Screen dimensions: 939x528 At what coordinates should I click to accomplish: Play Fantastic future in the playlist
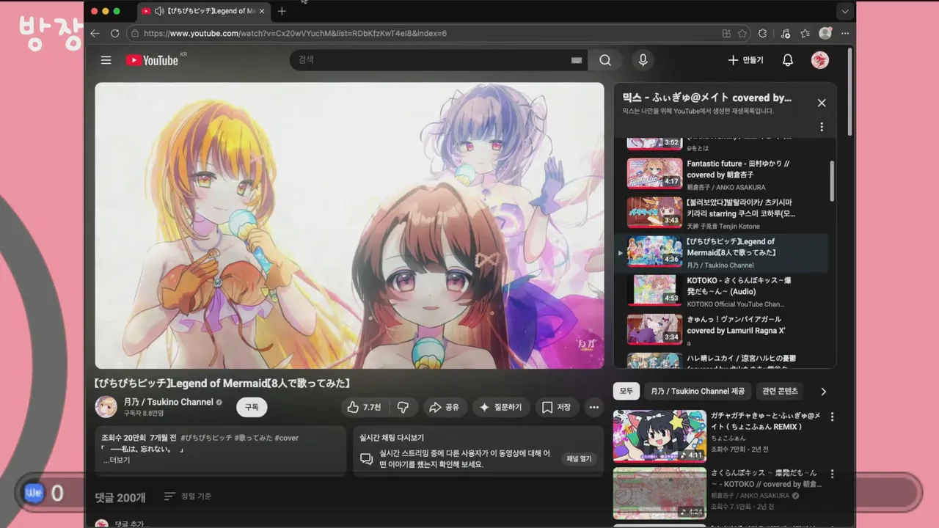721,175
